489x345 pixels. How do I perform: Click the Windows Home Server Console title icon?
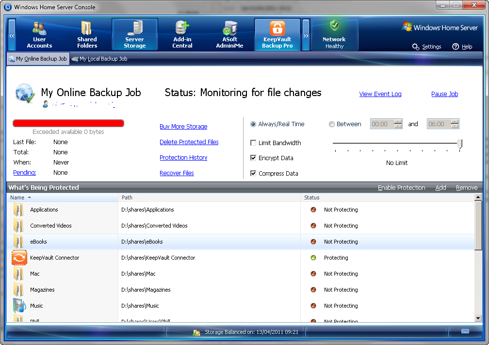tap(8, 7)
